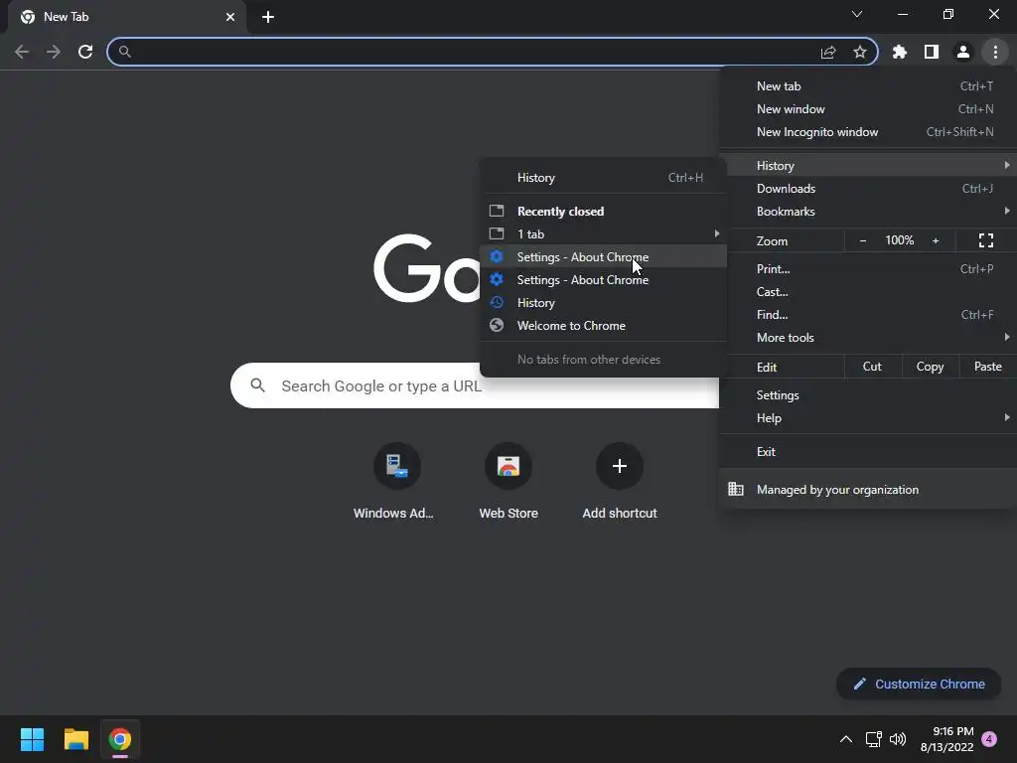
Task: Open a new tab with plus button
Action: click(x=268, y=17)
